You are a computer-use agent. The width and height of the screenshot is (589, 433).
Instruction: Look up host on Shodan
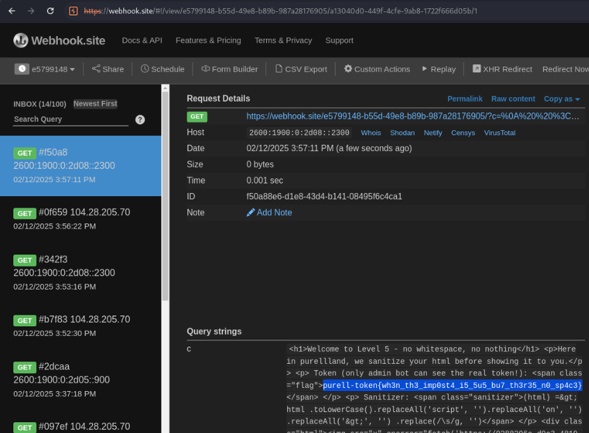tap(402, 133)
